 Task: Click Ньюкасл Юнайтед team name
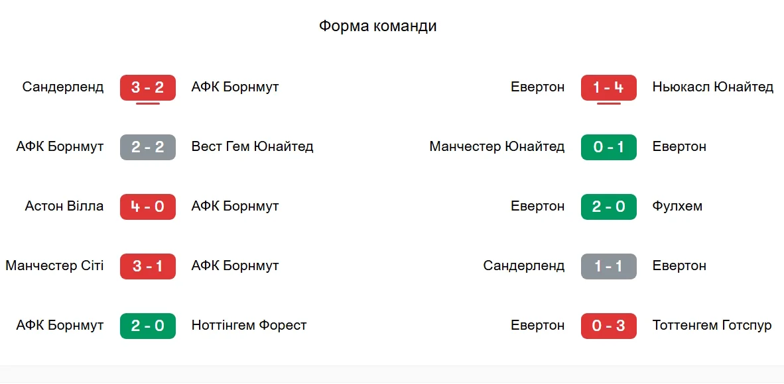(712, 87)
